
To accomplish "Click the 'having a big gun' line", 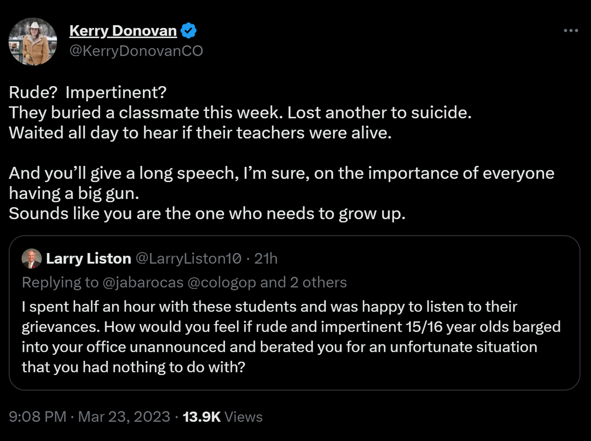I will click(x=74, y=194).
